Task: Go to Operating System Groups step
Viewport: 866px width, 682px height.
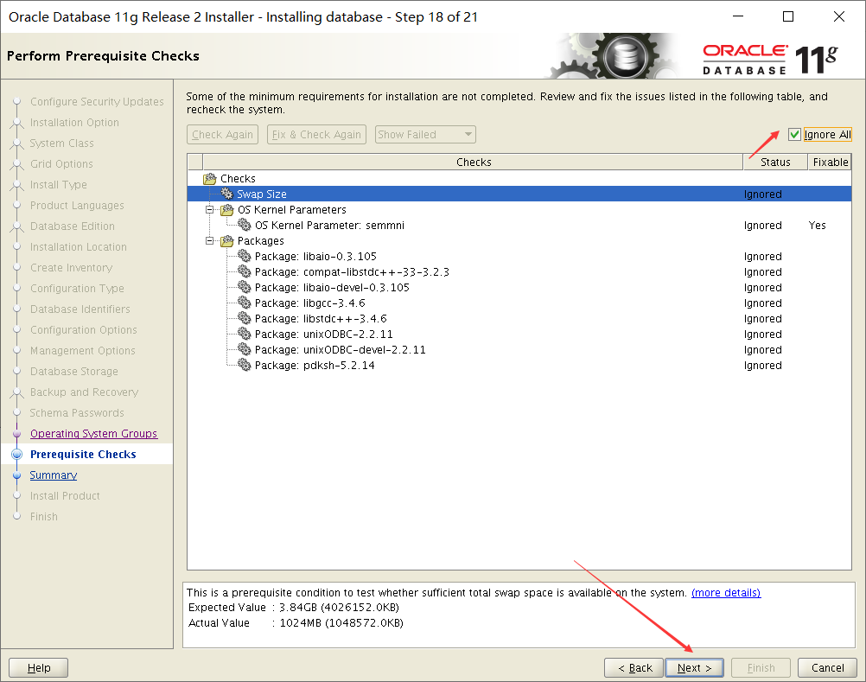Action: [94, 434]
